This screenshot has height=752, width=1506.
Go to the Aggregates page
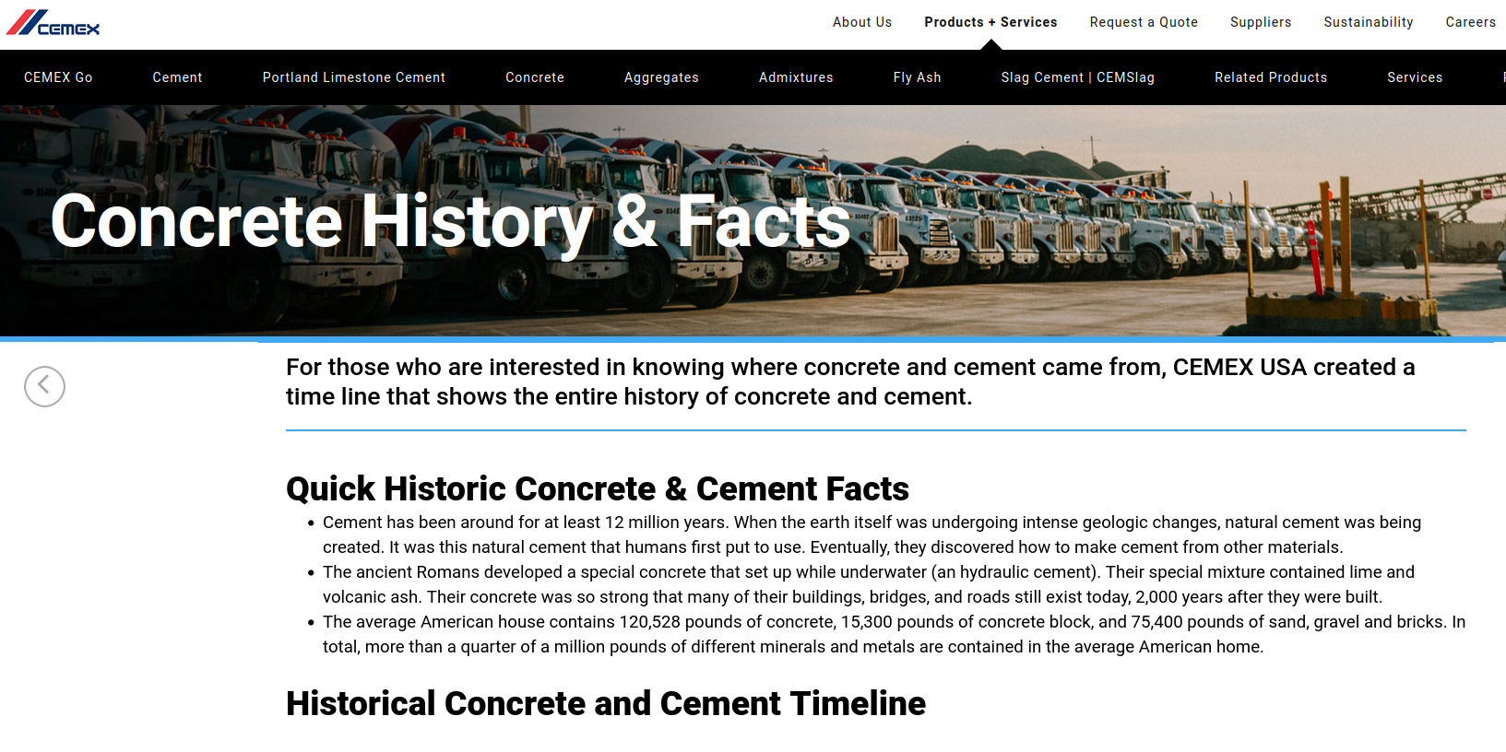661,77
